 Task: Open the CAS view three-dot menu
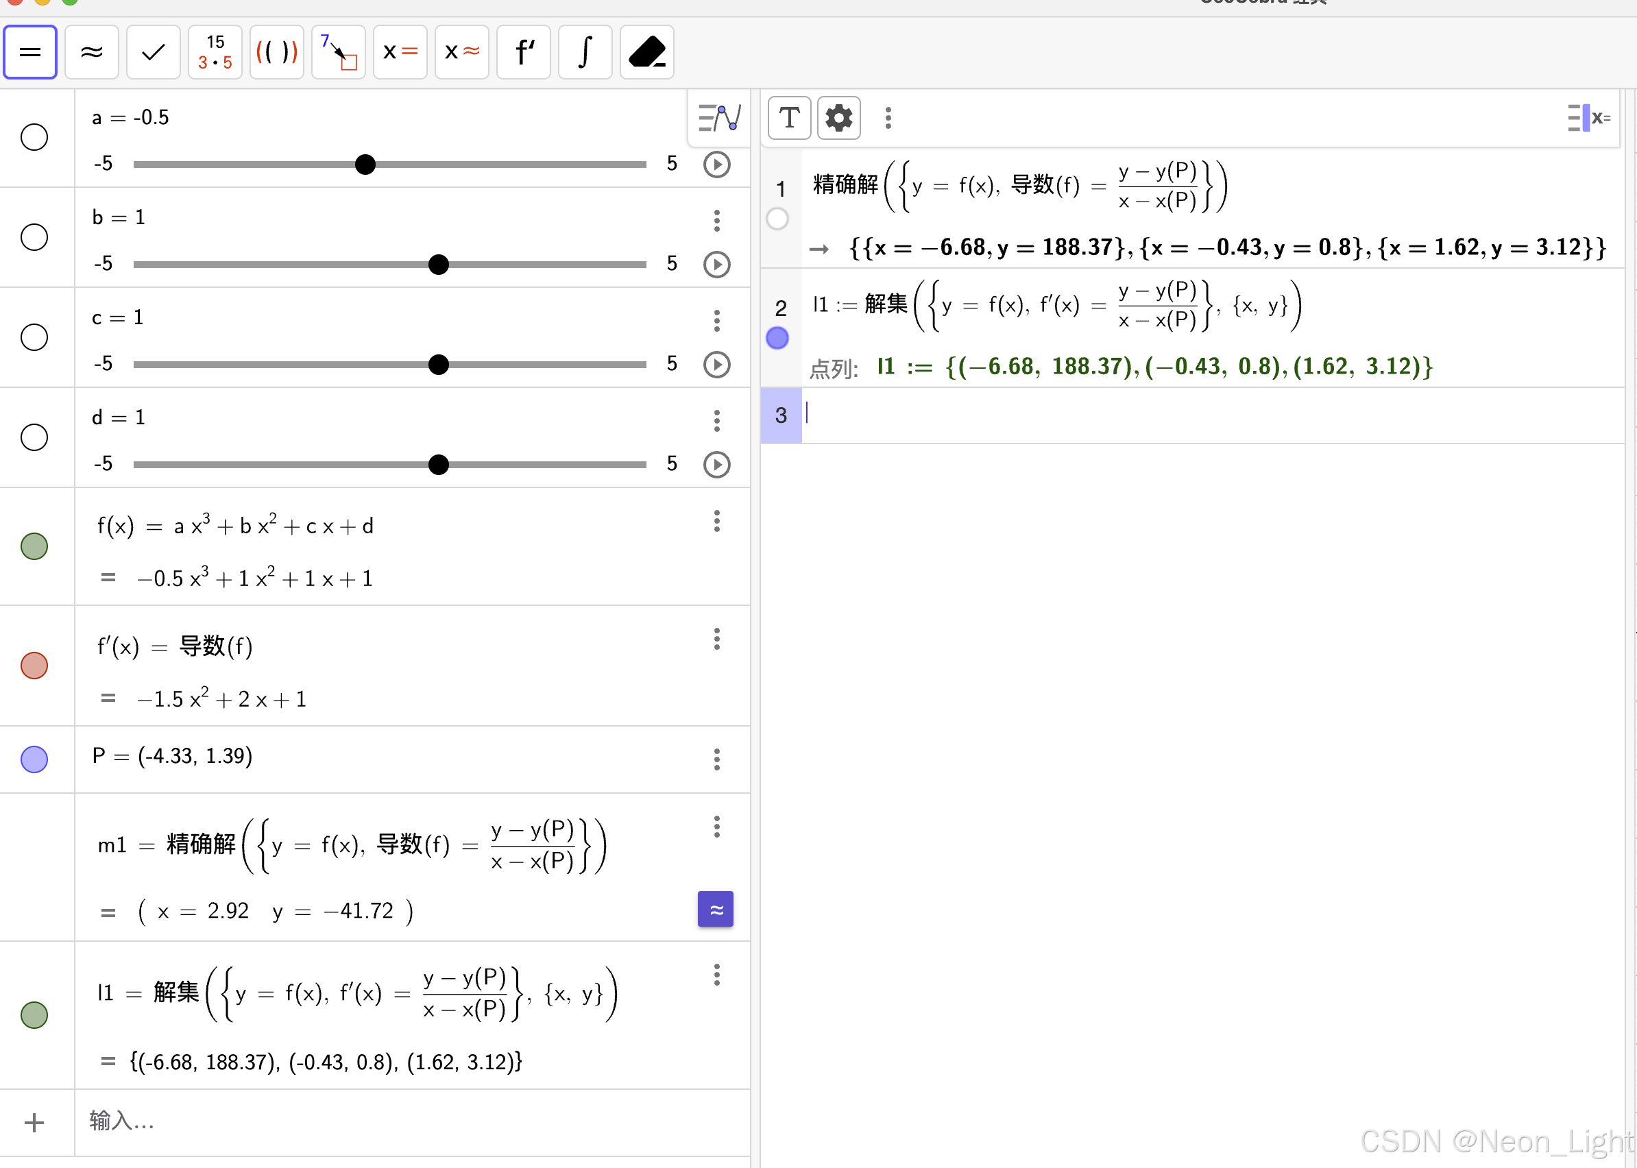click(888, 118)
